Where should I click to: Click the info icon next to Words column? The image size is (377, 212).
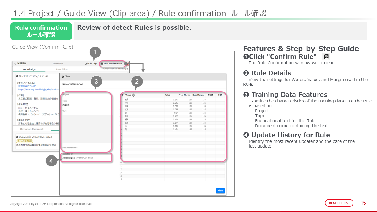pyautogui.click(x=133, y=95)
